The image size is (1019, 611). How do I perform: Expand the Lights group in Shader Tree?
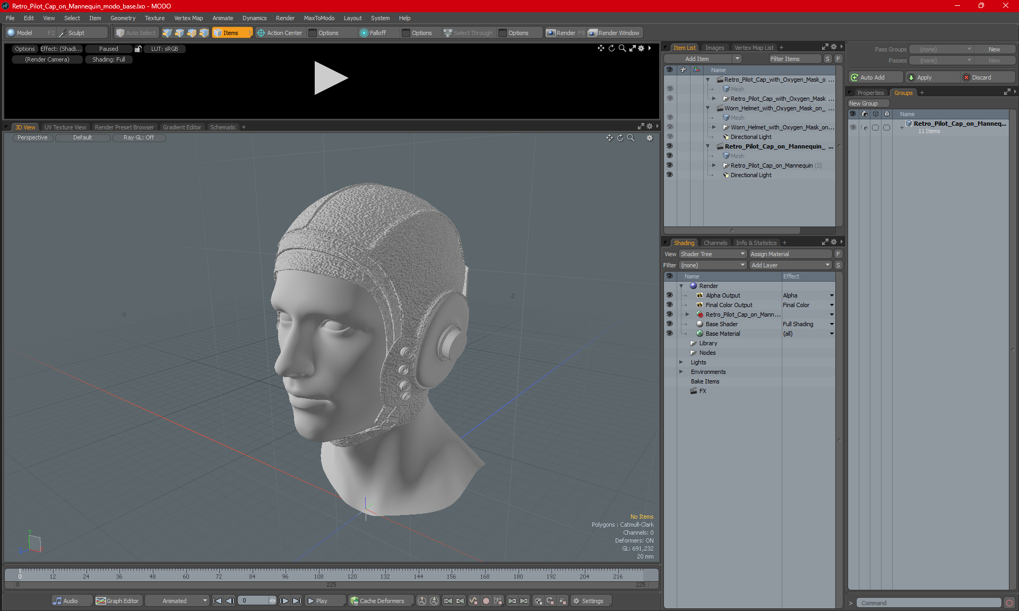[x=681, y=362]
